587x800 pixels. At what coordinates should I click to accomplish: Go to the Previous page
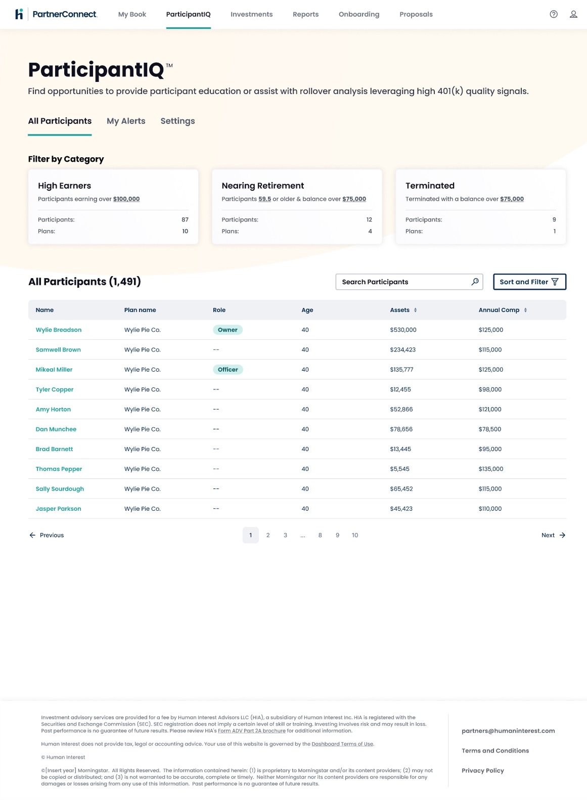(x=47, y=535)
